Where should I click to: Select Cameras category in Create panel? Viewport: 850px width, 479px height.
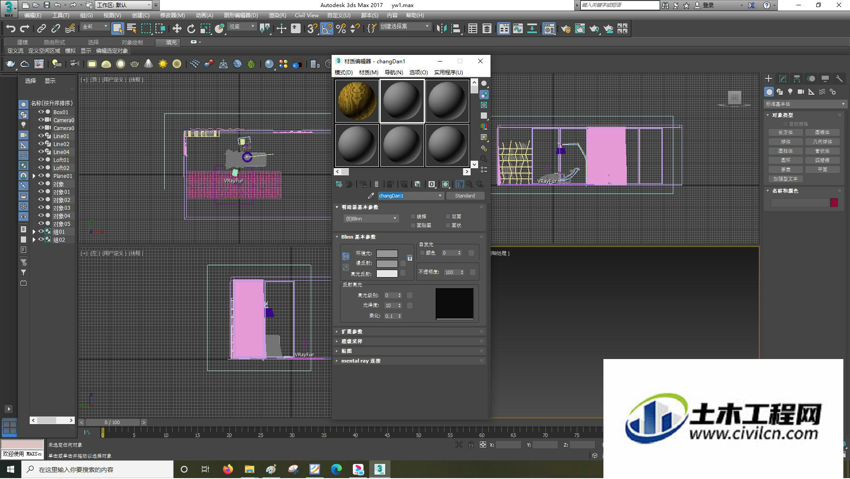(801, 92)
